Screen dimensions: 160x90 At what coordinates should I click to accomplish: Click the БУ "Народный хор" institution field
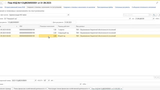coord(66,19)
